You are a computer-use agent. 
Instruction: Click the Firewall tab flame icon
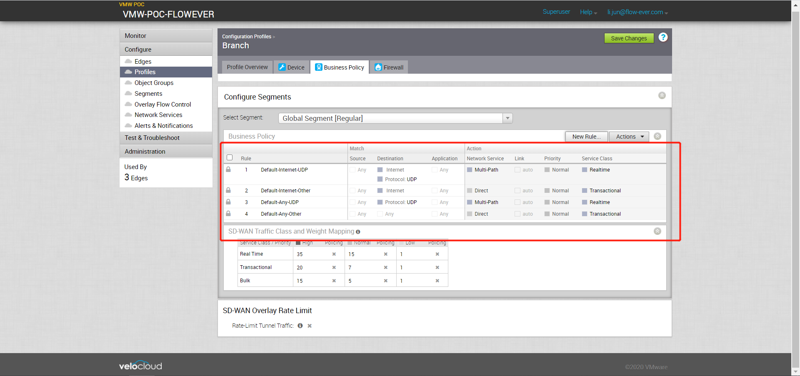pyautogui.click(x=378, y=67)
